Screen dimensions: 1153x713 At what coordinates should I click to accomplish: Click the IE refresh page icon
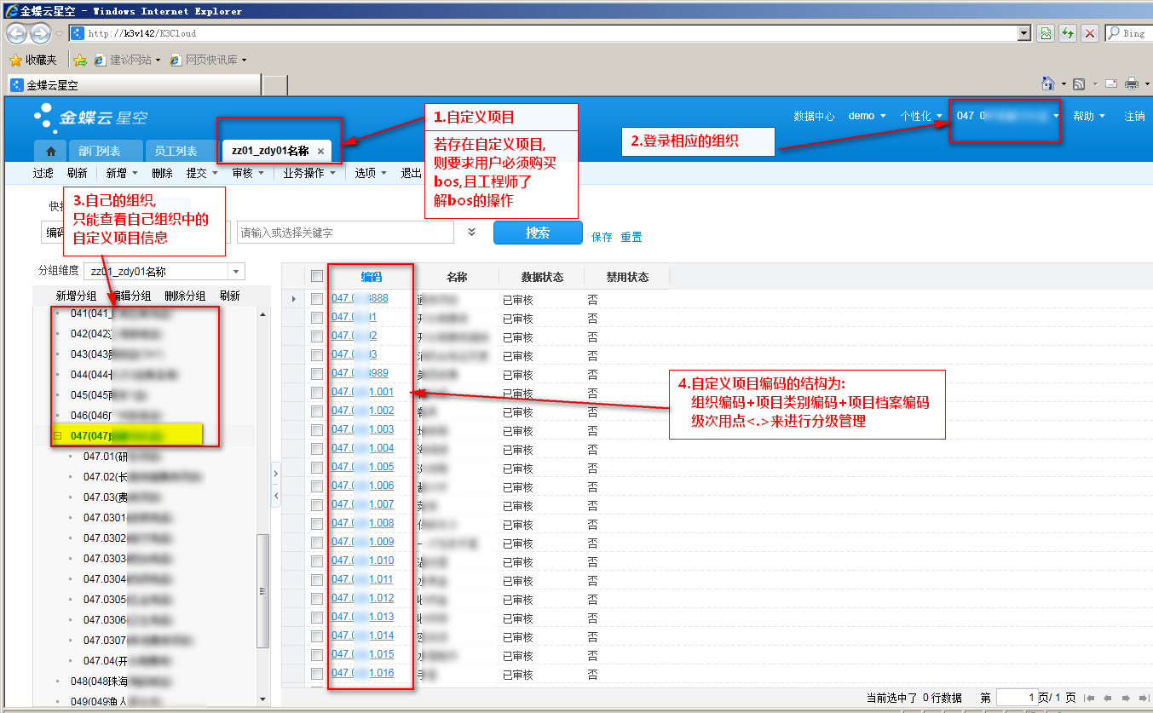click(1068, 33)
